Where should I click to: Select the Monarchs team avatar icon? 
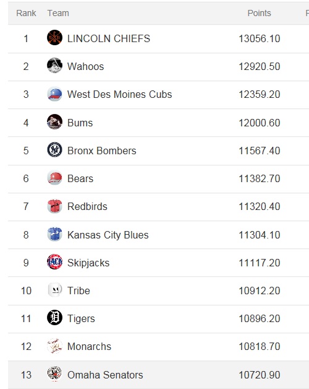point(54,346)
